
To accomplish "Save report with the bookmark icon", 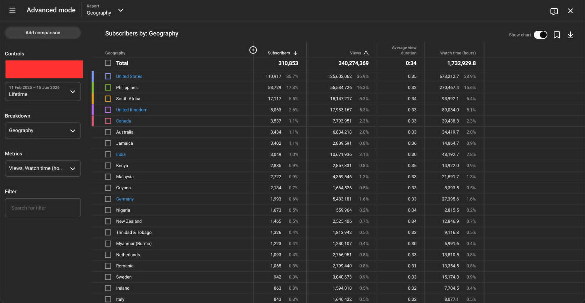I will (x=557, y=35).
